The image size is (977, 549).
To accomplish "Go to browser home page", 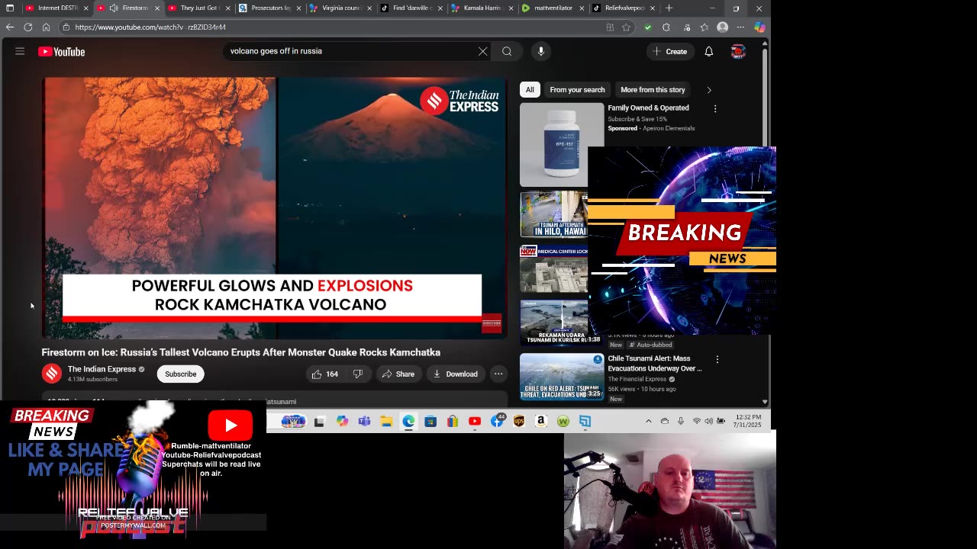I will 46,27.
